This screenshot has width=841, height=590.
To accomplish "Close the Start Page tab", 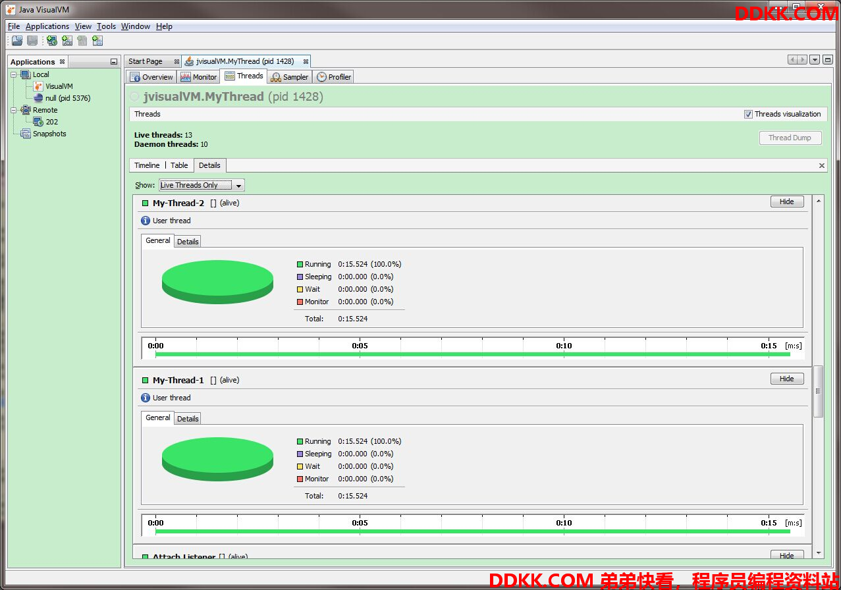I will [x=176, y=61].
